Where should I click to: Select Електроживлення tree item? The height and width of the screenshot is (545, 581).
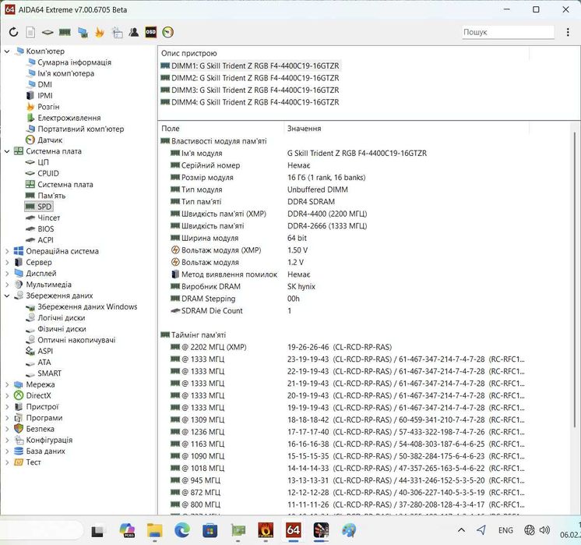64,118
